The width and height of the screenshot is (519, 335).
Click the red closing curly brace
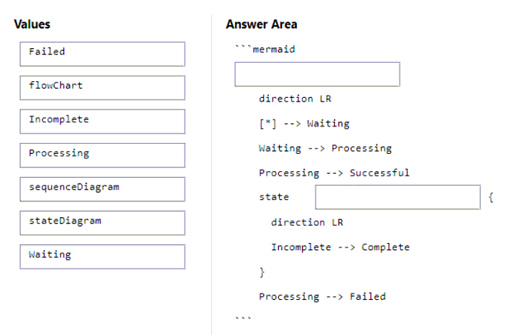point(262,272)
